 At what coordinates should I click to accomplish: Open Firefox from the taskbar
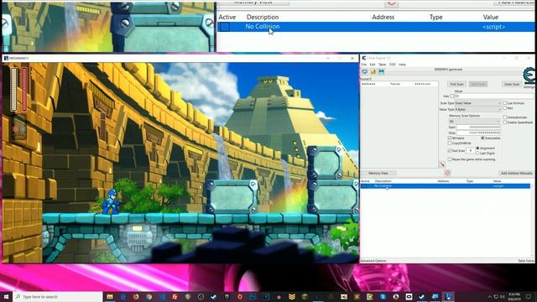[136, 296]
